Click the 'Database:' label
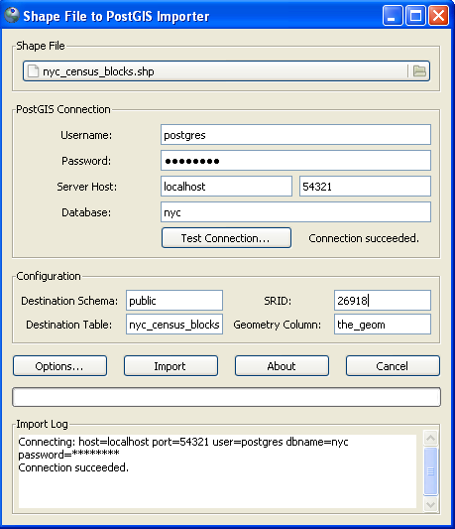 point(86,212)
